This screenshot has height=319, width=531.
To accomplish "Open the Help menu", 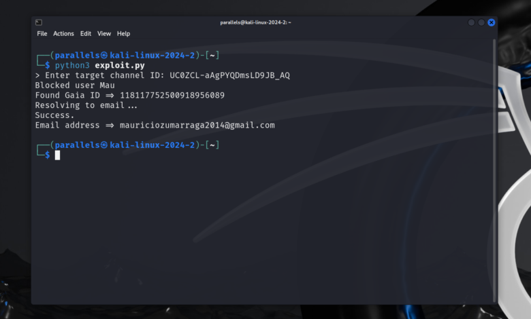I will [123, 33].
